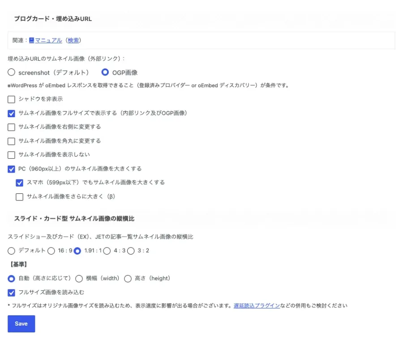Choose 自動（高さに応じて）as the basis

[x=11, y=279]
